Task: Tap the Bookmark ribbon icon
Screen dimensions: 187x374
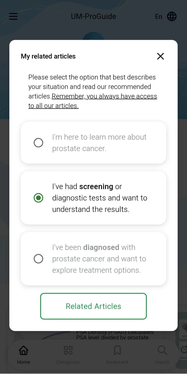Action: point(117,350)
